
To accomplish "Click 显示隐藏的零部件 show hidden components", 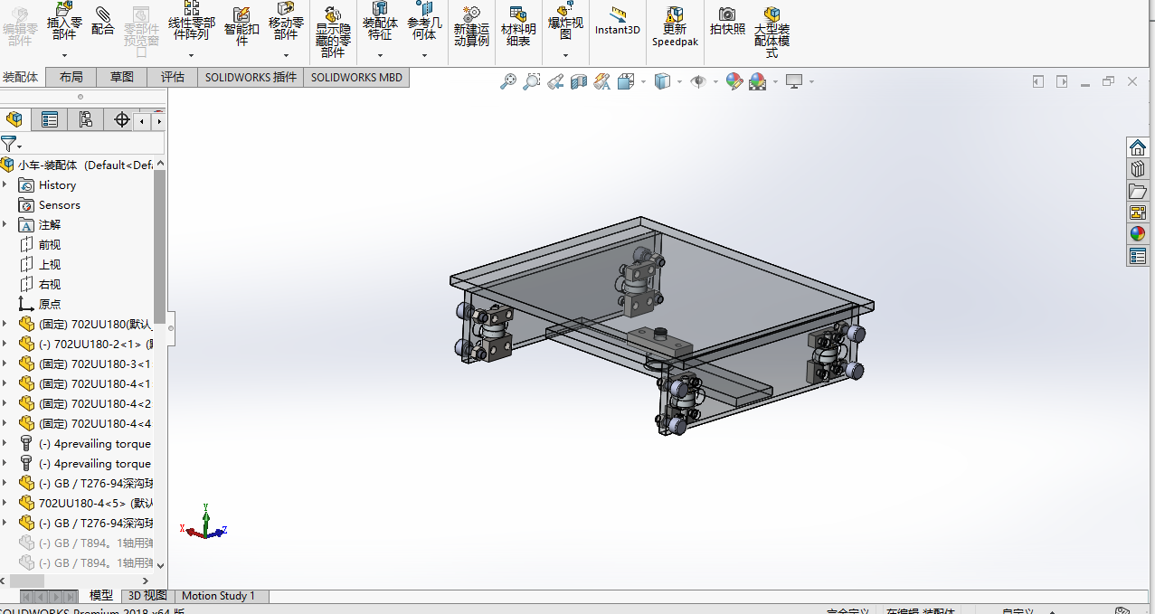I will coord(333,33).
